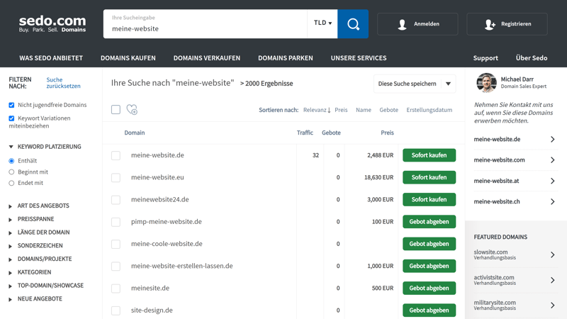Screen dimensions: 567x319
Task: Click Michael Darr's profile photo
Action: [x=486, y=83]
